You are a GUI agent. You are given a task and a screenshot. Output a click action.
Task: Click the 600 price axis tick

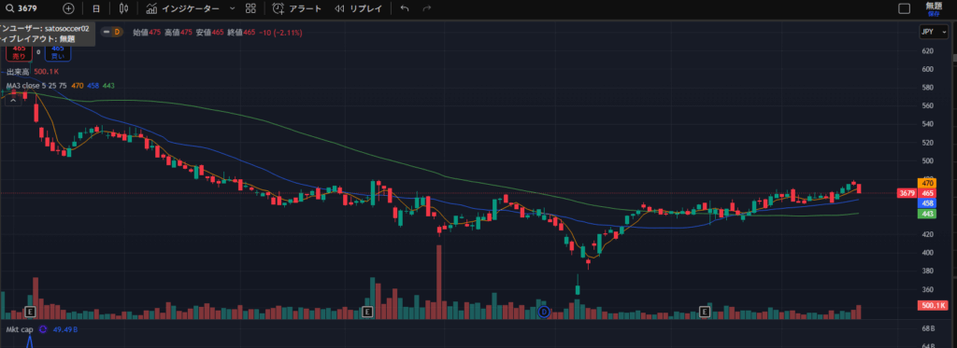pyautogui.click(x=928, y=69)
